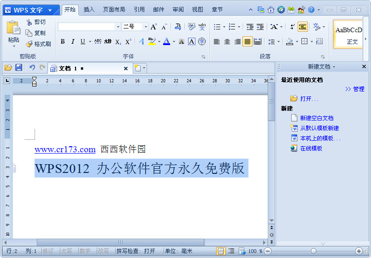Open the 页面布局 (Page Layout) tab
The height and width of the screenshot is (258, 371).
point(114,10)
